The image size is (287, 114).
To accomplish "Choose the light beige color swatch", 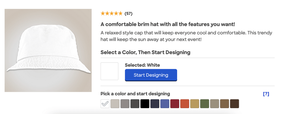I will tap(115, 104).
